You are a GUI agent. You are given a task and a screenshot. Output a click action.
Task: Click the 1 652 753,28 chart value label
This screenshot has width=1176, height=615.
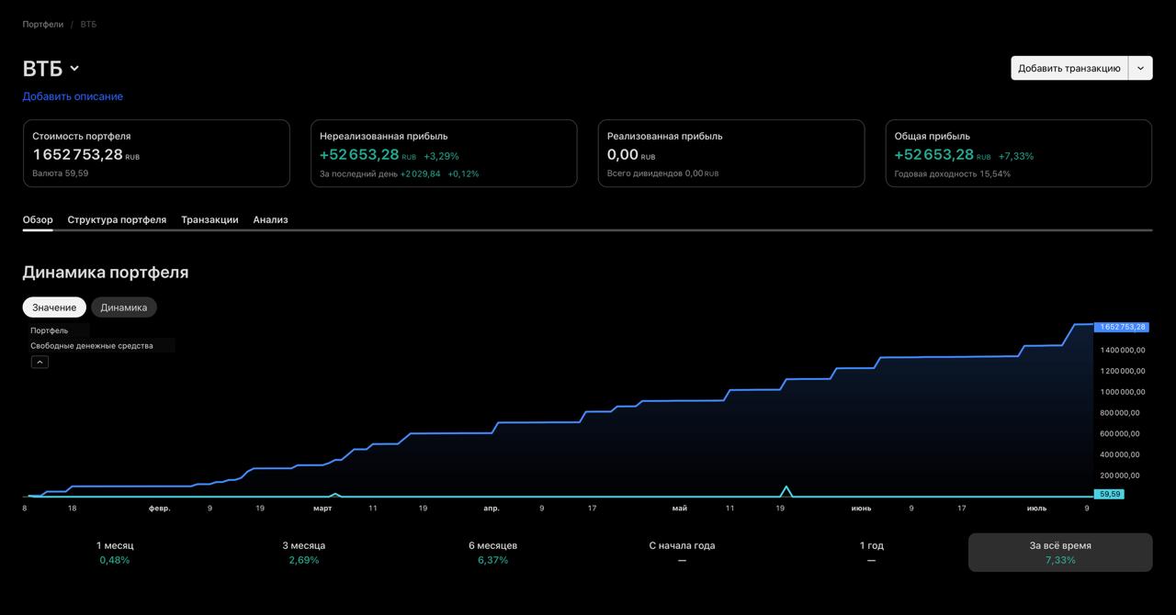(1122, 327)
